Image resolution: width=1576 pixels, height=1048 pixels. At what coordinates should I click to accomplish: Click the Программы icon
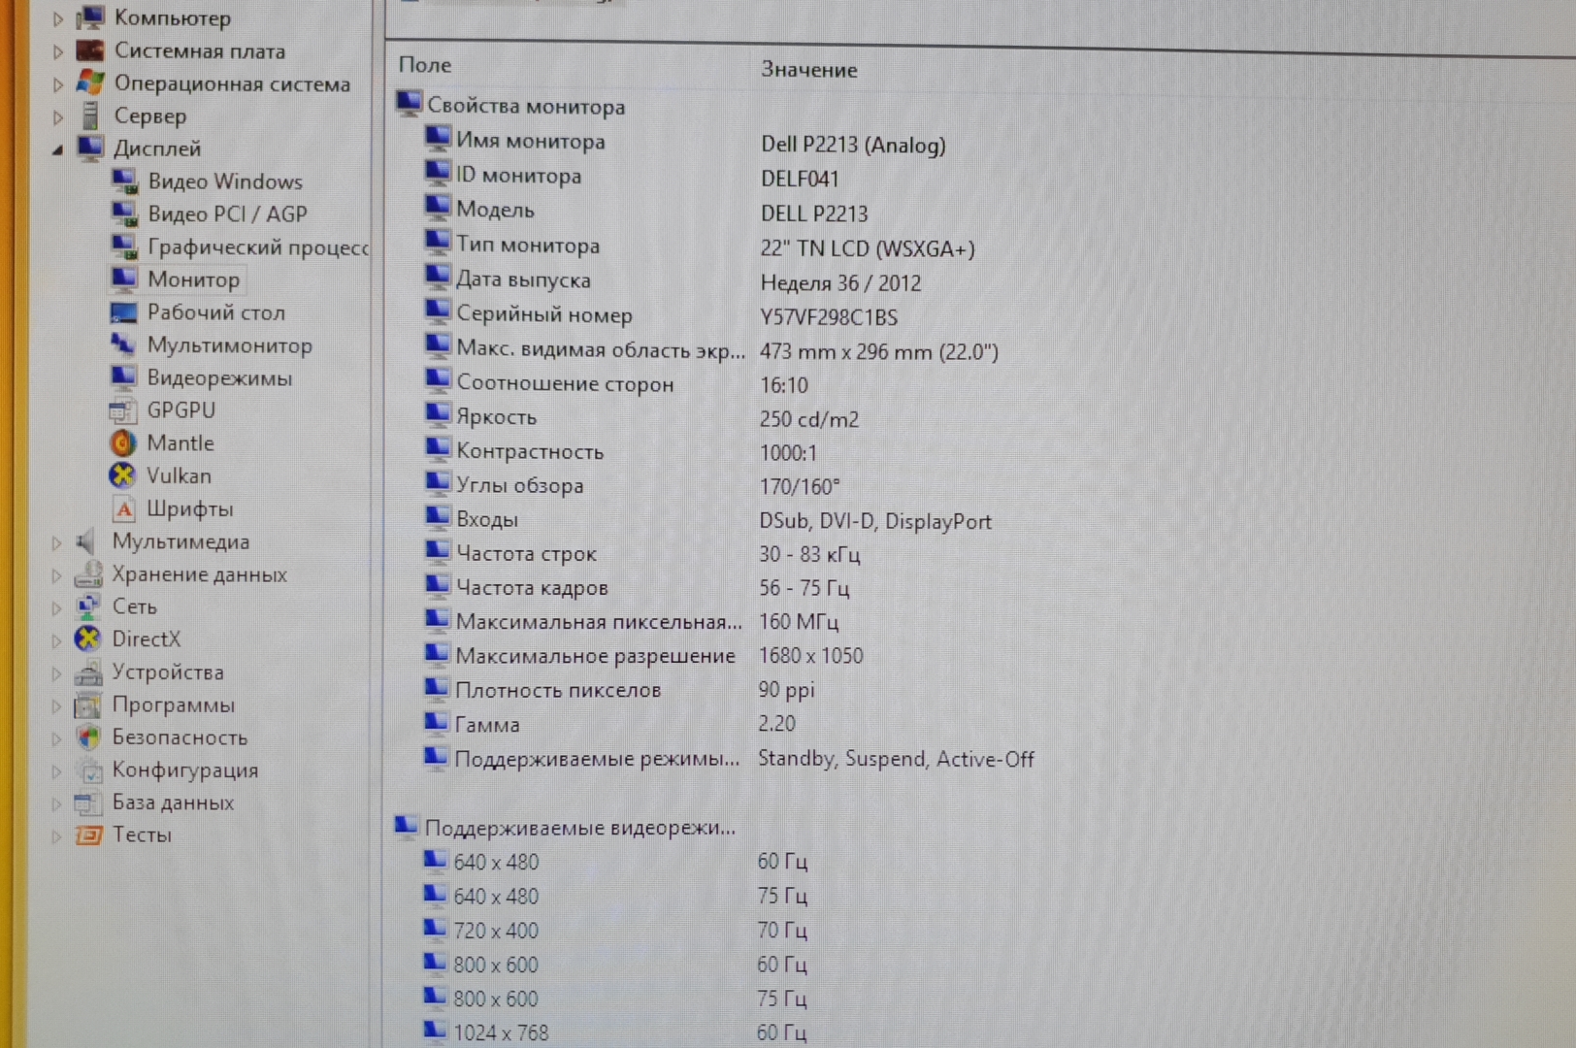87,704
